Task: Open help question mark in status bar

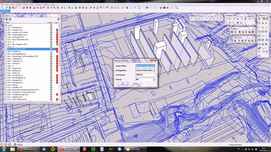Action: click(x=15, y=144)
